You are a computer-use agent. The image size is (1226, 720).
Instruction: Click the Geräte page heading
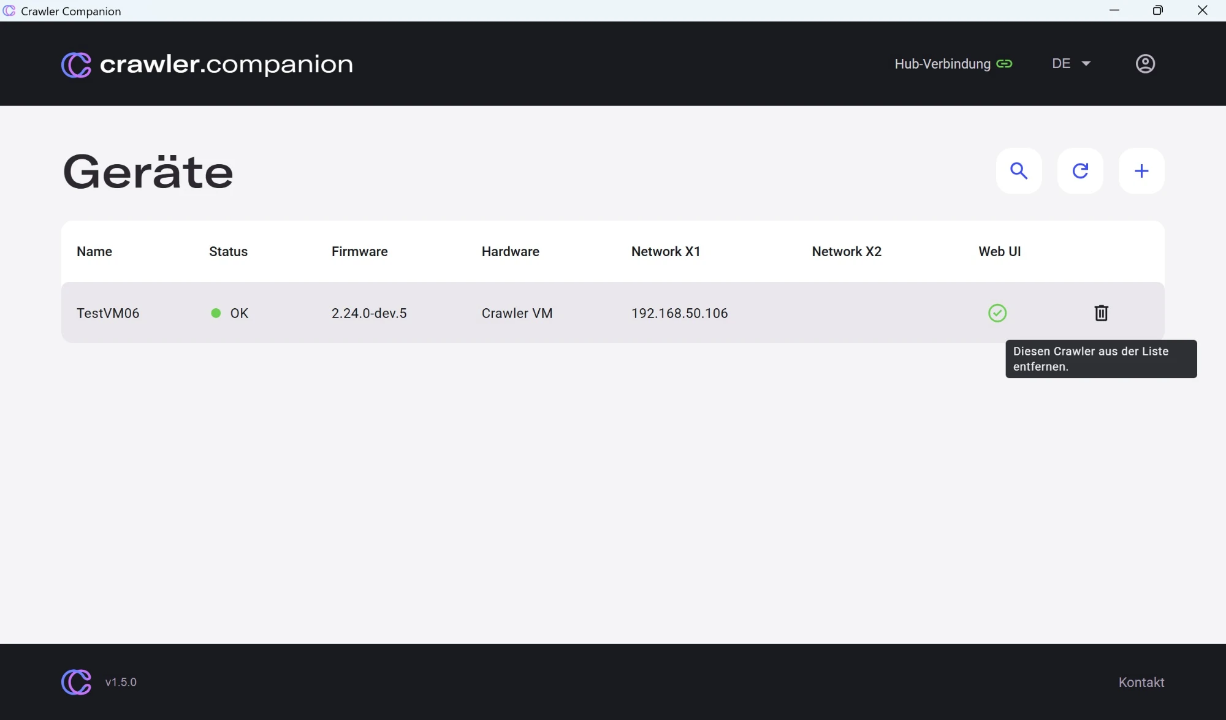[148, 172]
